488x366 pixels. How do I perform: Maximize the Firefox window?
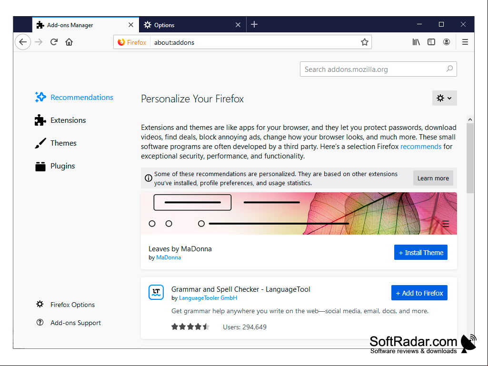pyautogui.click(x=441, y=24)
